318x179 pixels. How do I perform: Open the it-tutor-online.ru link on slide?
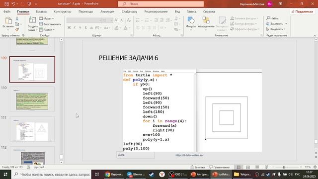[189, 155]
